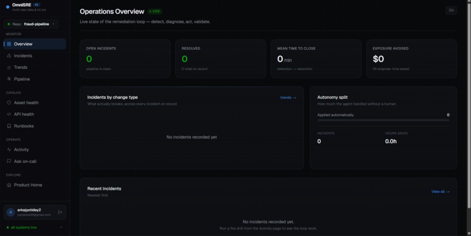Click the Open Incidents count card
This screenshot has height=236, width=471.
pos(125,58)
